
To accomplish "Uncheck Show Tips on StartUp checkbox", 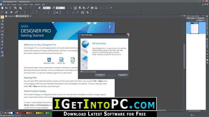I will click(81, 72).
